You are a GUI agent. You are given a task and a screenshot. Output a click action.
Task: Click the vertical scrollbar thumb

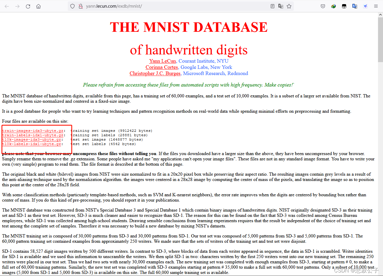[380, 39]
